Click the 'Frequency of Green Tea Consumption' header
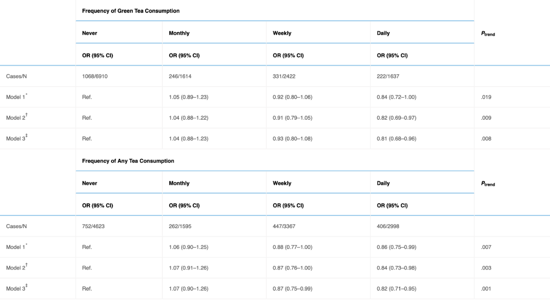The image size is (550, 302). (x=130, y=11)
